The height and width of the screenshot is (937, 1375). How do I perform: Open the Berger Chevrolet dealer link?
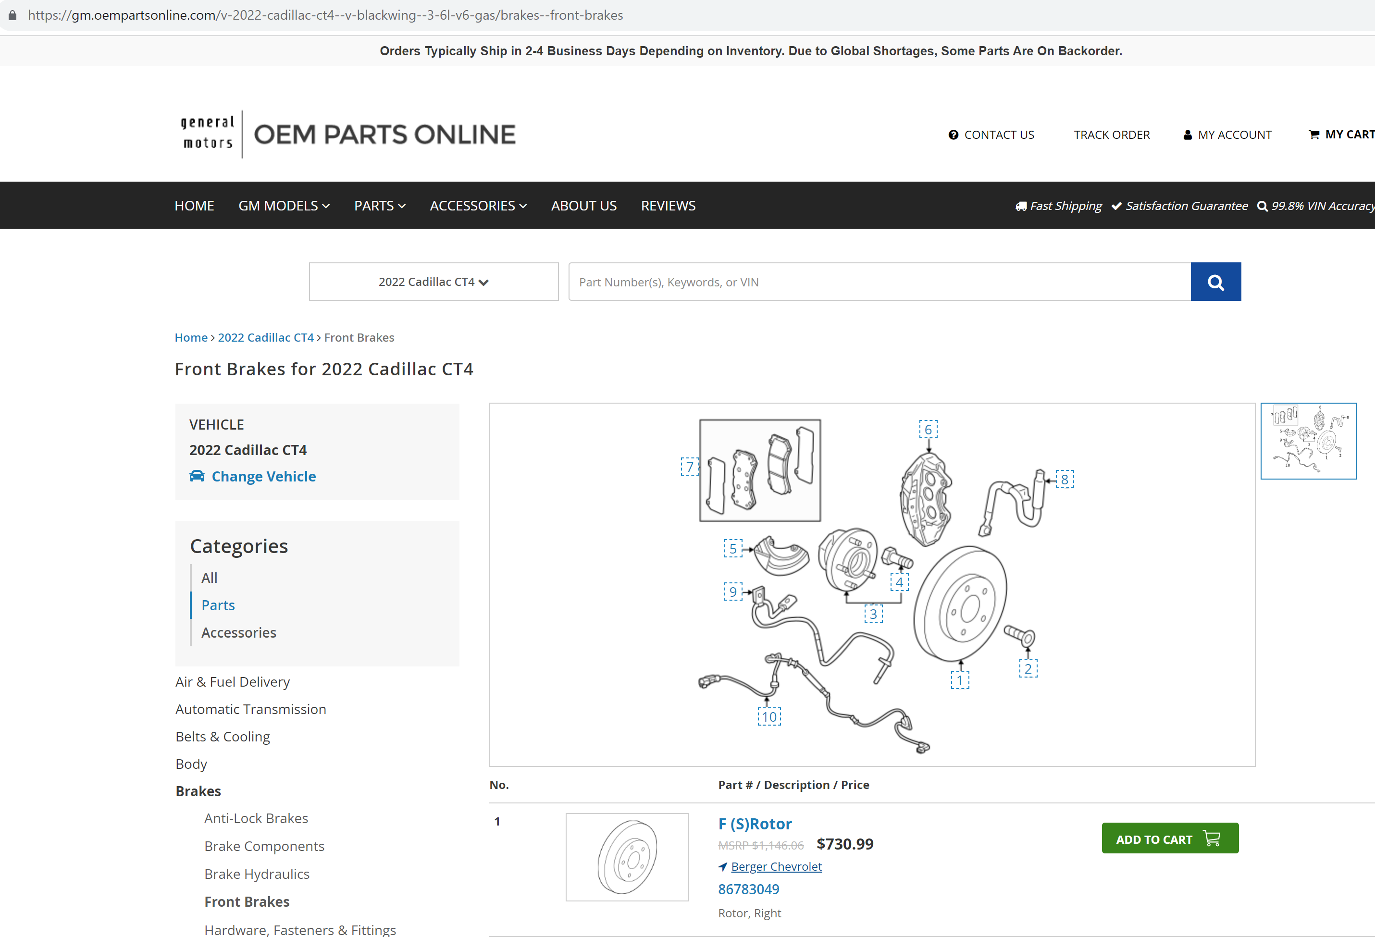pos(776,867)
